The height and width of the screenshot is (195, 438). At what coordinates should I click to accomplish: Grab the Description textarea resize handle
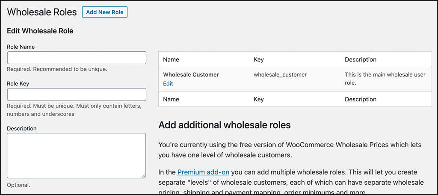[x=144, y=175]
